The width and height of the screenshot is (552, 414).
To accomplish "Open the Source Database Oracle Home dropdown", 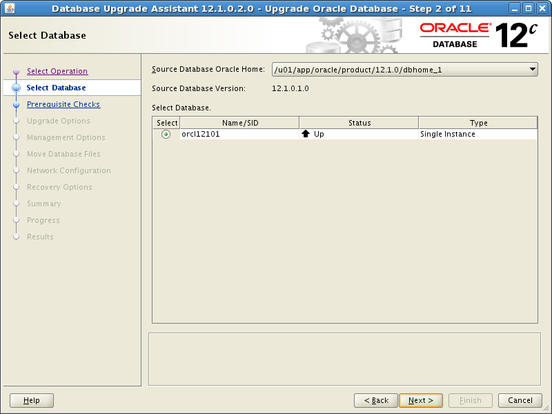I will (x=404, y=69).
